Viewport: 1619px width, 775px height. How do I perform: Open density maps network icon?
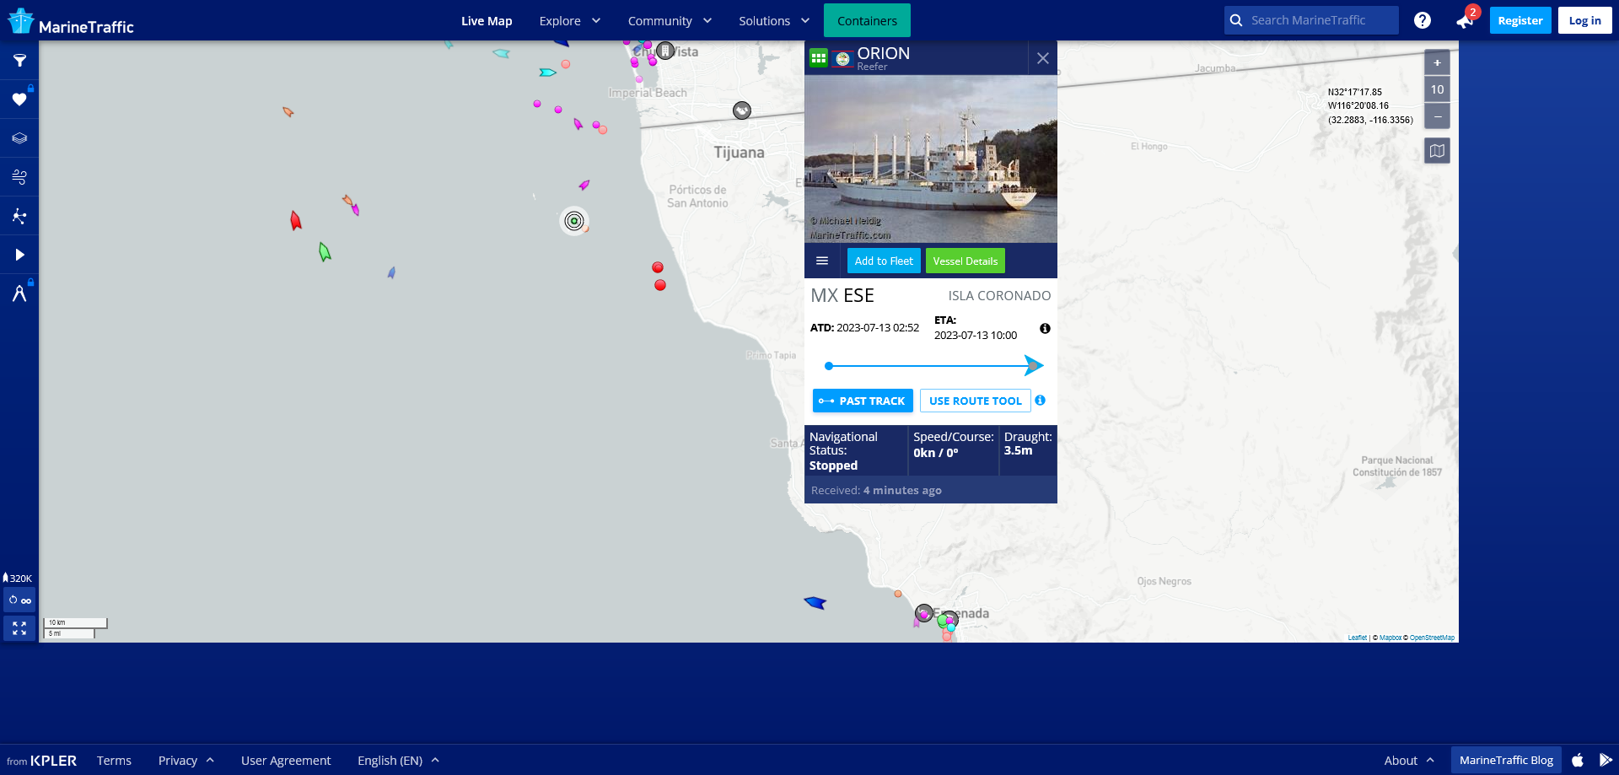pyautogui.click(x=19, y=216)
